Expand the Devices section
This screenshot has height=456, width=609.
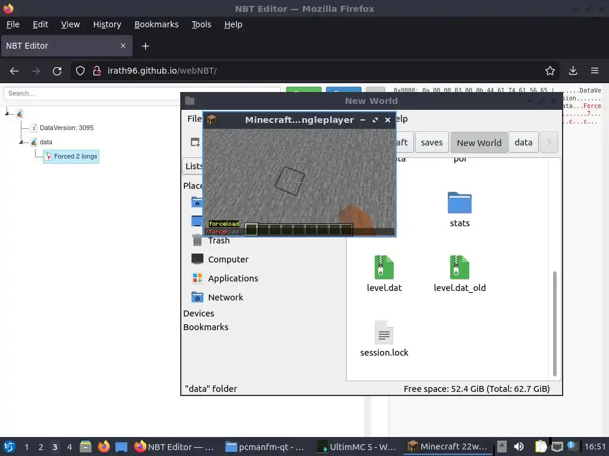[x=199, y=313]
